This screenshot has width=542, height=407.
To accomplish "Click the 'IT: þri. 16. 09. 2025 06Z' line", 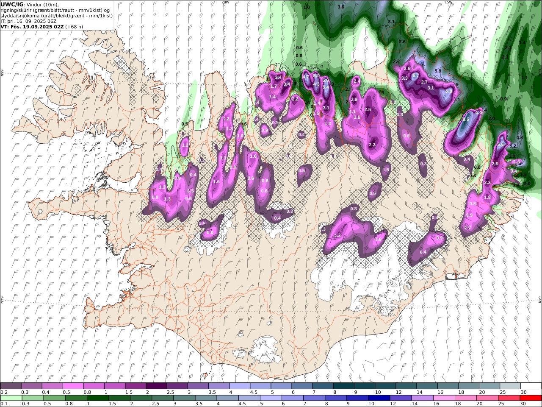I will (28, 21).
